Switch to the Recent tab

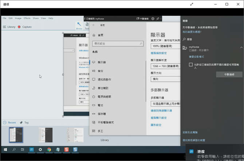(x=9, y=123)
